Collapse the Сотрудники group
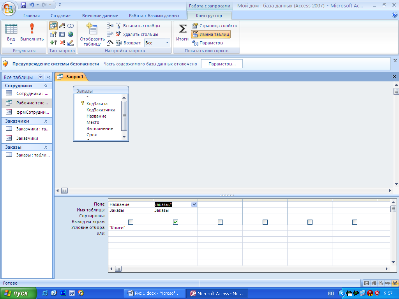The height and width of the screenshot is (299, 399). (46, 86)
